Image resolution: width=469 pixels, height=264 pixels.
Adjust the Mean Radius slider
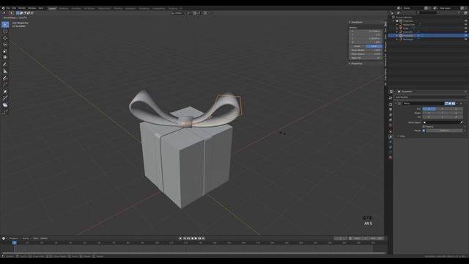coord(366,54)
